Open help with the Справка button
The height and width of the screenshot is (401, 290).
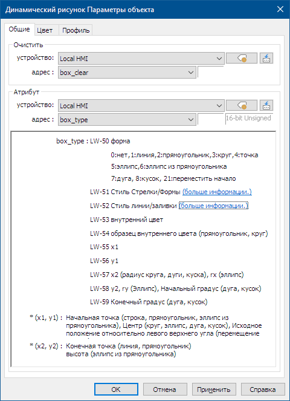pyautogui.click(x=263, y=390)
